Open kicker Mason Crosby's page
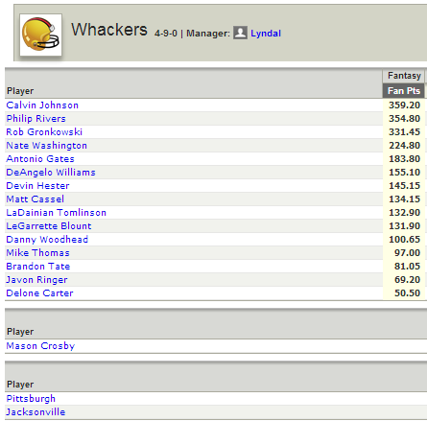The width and height of the screenshot is (427, 421). click(x=40, y=346)
